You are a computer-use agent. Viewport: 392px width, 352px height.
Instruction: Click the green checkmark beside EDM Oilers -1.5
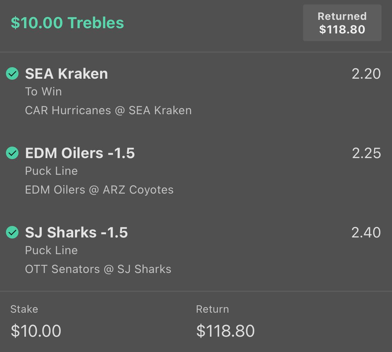(x=12, y=153)
